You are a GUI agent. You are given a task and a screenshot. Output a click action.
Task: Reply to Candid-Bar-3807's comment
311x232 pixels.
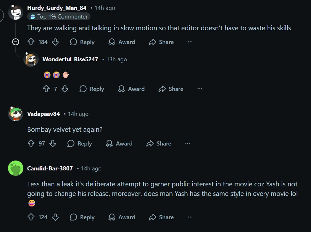point(82,217)
